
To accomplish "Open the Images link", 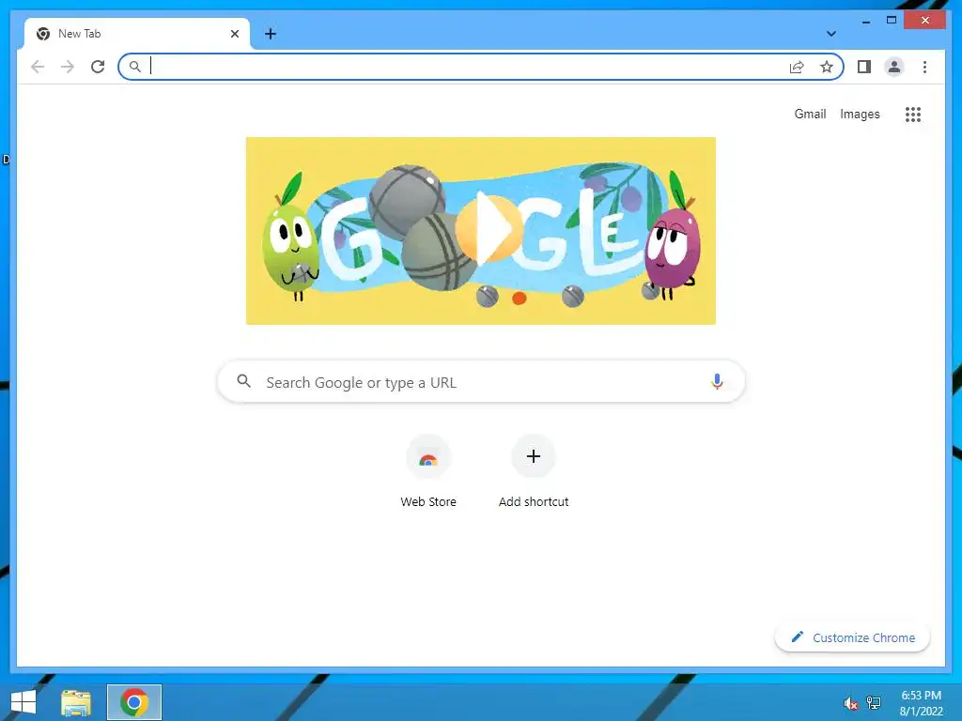I will point(860,114).
